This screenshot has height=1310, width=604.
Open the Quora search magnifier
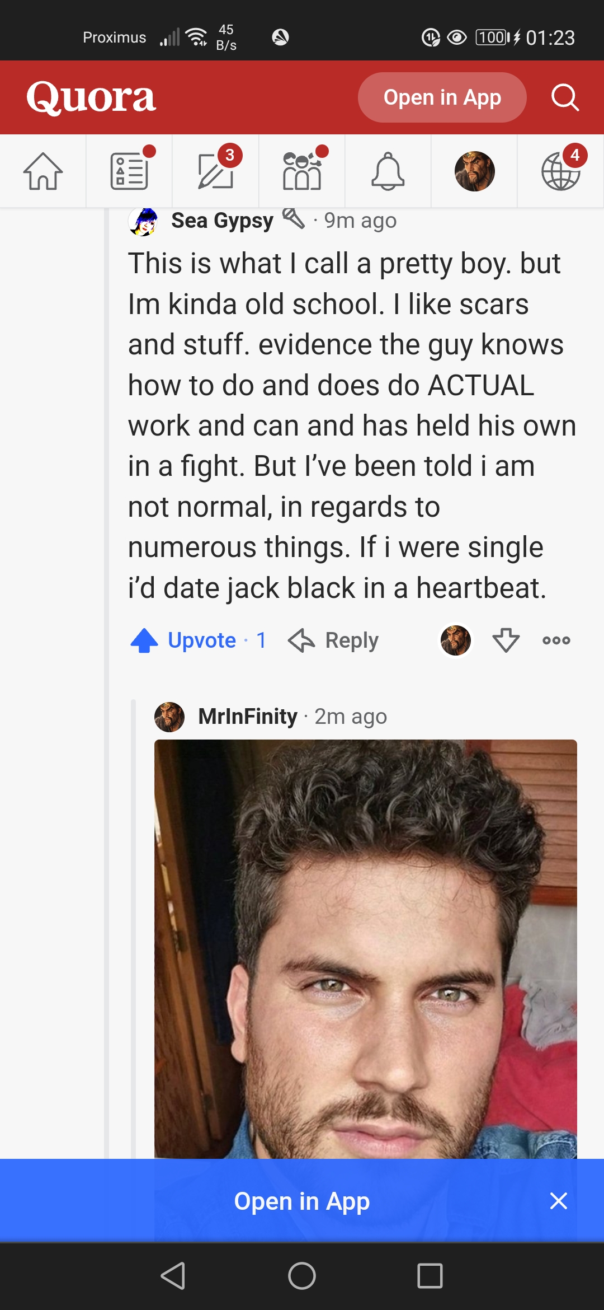click(x=565, y=97)
